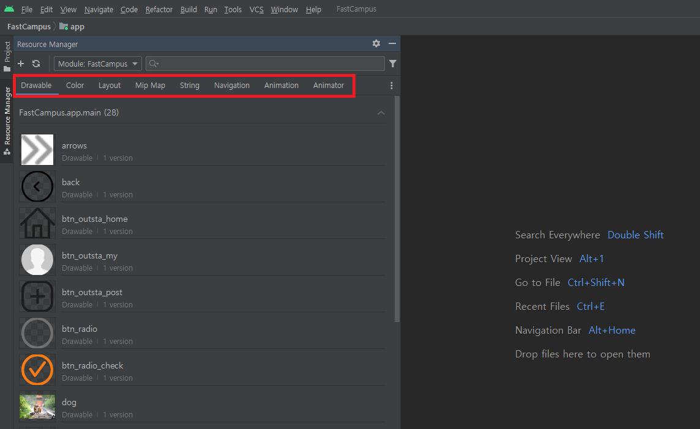The width and height of the screenshot is (700, 429).
Task: Switch to the Color tab
Action: [75, 85]
